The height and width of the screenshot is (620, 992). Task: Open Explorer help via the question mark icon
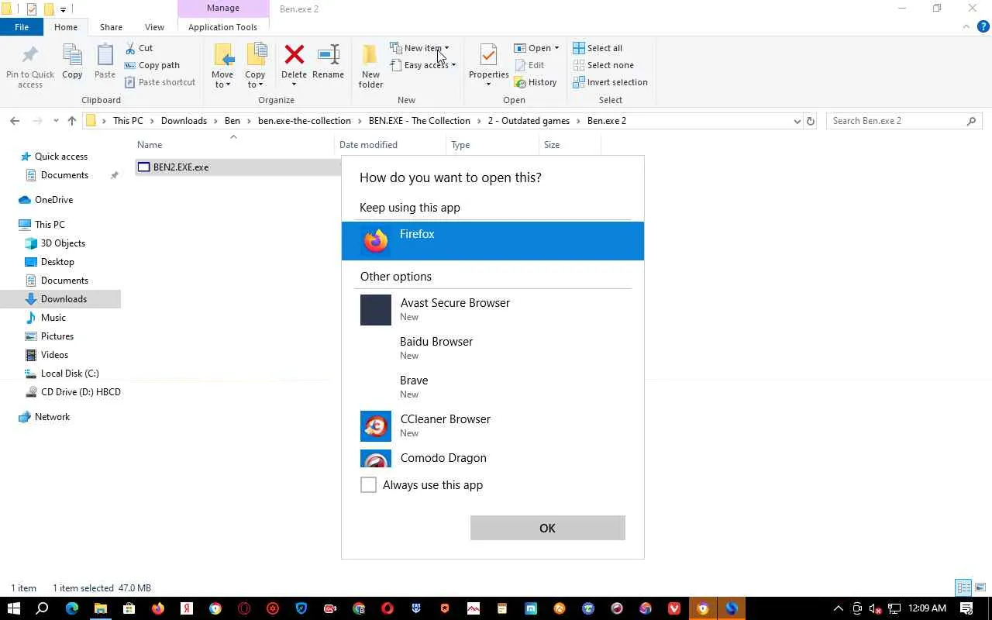tap(983, 27)
